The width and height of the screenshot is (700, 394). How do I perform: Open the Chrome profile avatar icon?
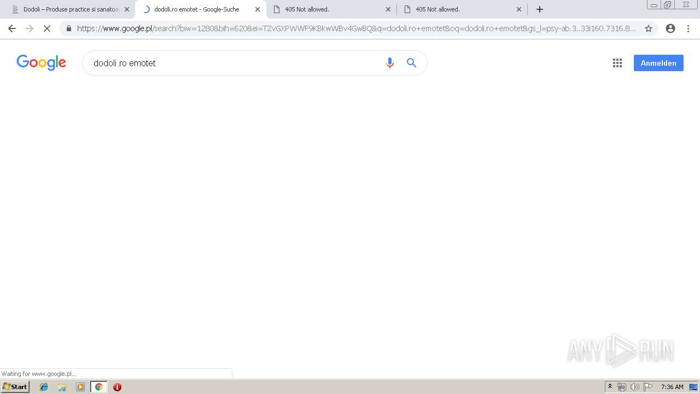670,28
